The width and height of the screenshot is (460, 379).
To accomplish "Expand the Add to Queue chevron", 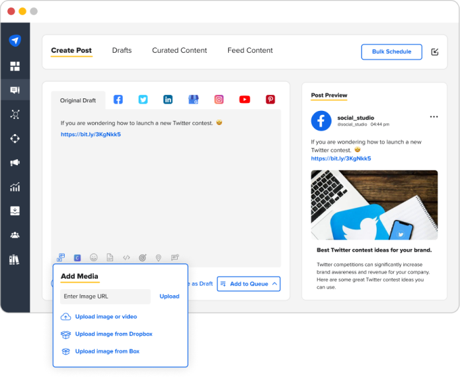I will point(274,284).
